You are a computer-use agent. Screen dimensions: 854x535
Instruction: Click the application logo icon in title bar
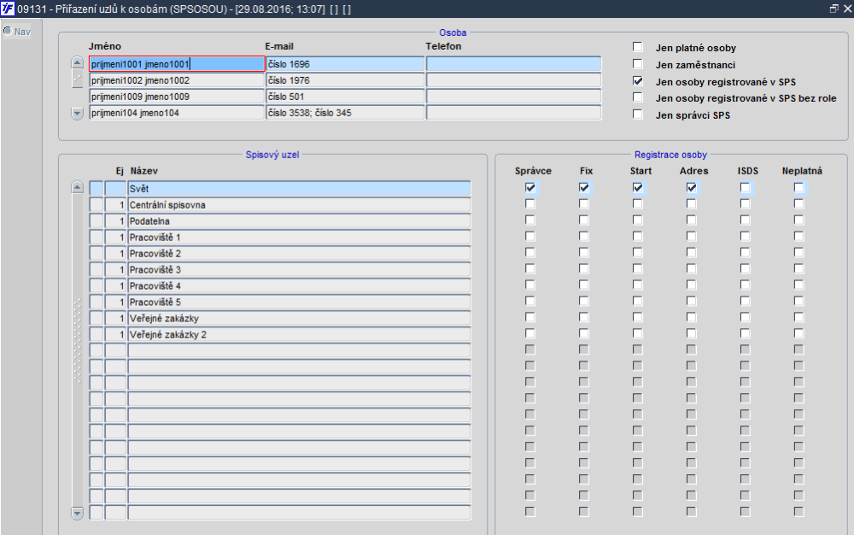pyautogui.click(x=8, y=9)
